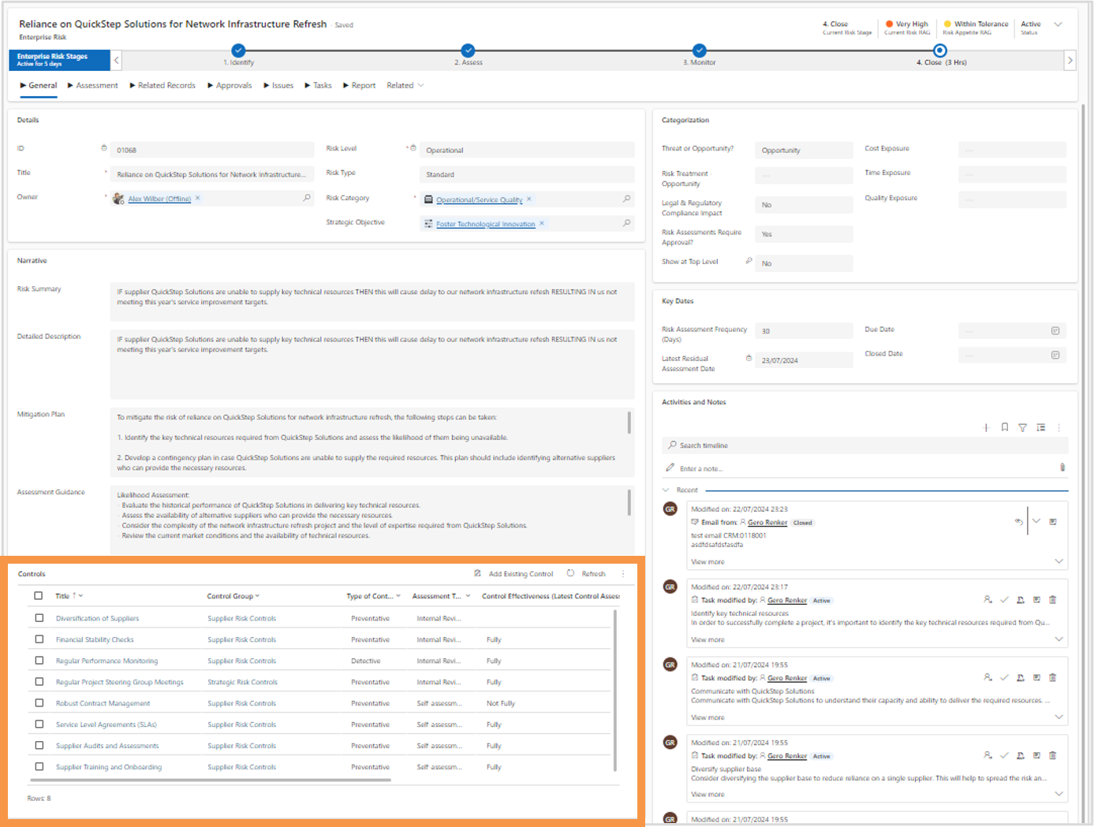
Task: Click the timeline sort order icon
Action: tap(1041, 427)
